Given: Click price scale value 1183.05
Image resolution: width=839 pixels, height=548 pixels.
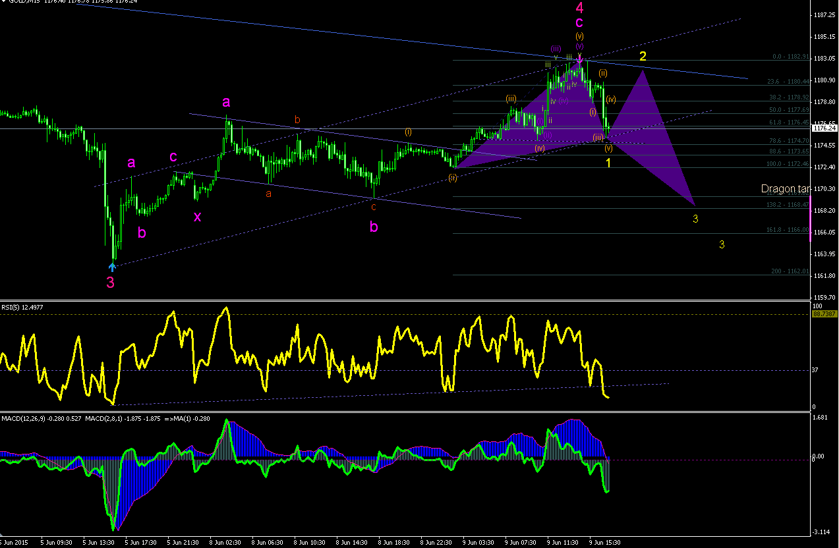Looking at the screenshot, I should tap(826, 58).
